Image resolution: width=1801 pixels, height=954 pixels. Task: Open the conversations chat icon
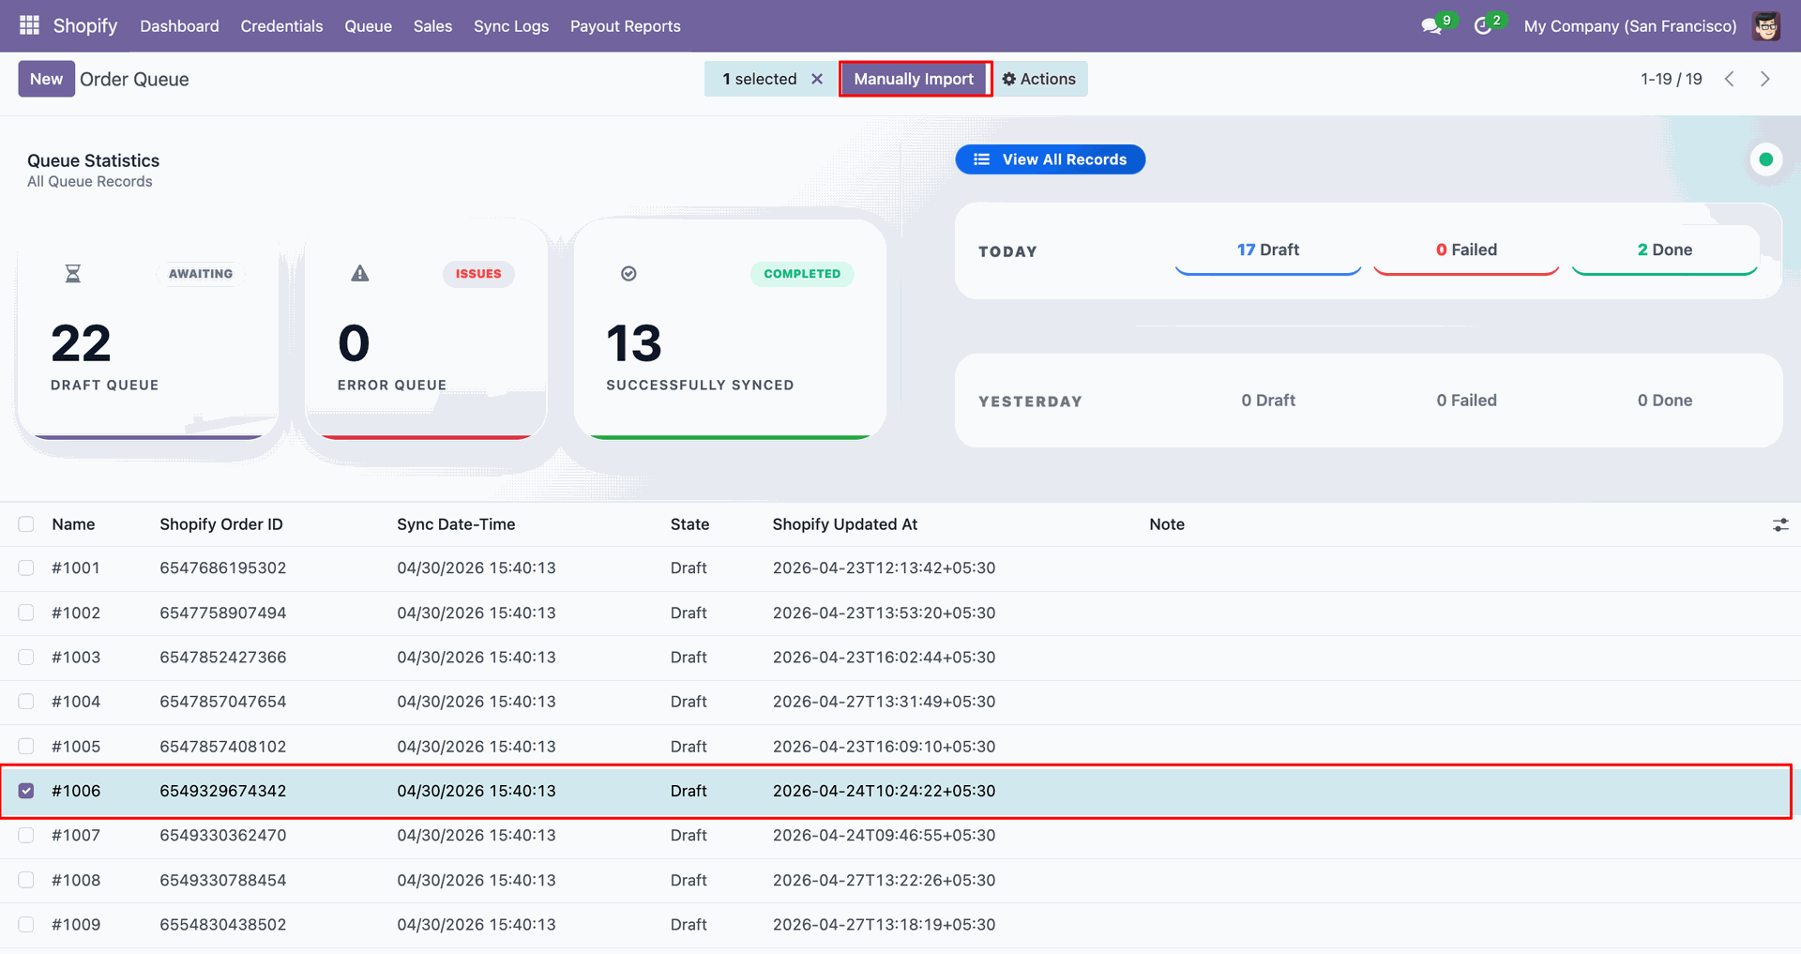tap(1431, 26)
